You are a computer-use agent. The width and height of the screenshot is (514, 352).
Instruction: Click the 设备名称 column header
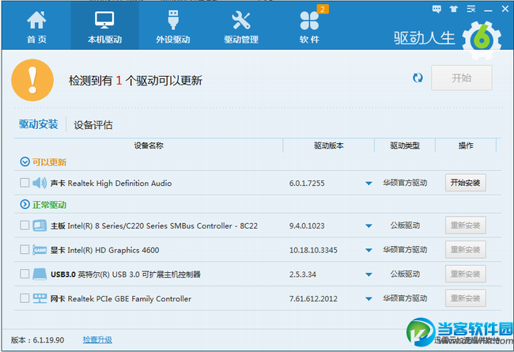click(149, 146)
